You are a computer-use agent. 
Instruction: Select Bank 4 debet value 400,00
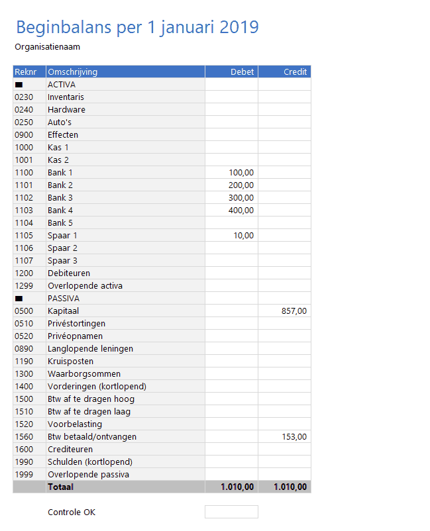[x=231, y=211]
